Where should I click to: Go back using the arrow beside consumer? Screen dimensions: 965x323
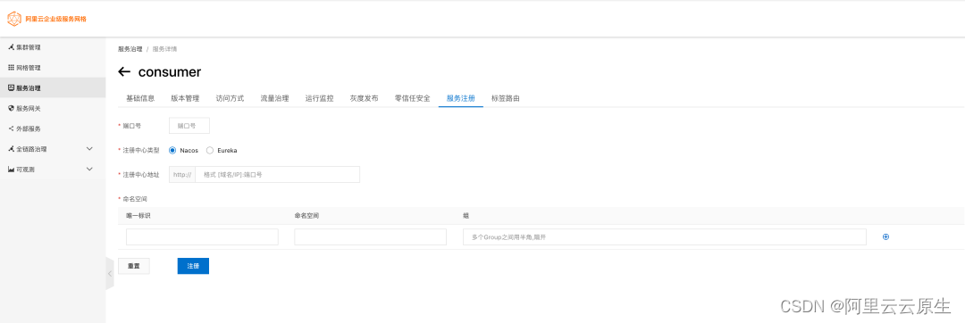click(x=124, y=72)
